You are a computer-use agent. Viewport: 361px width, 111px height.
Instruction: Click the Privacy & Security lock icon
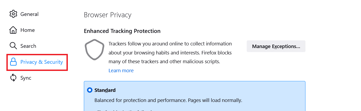click(x=13, y=62)
